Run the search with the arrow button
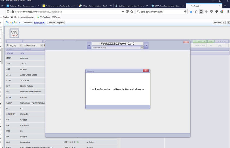Viewport: 230px width, 148px height. point(185,12)
